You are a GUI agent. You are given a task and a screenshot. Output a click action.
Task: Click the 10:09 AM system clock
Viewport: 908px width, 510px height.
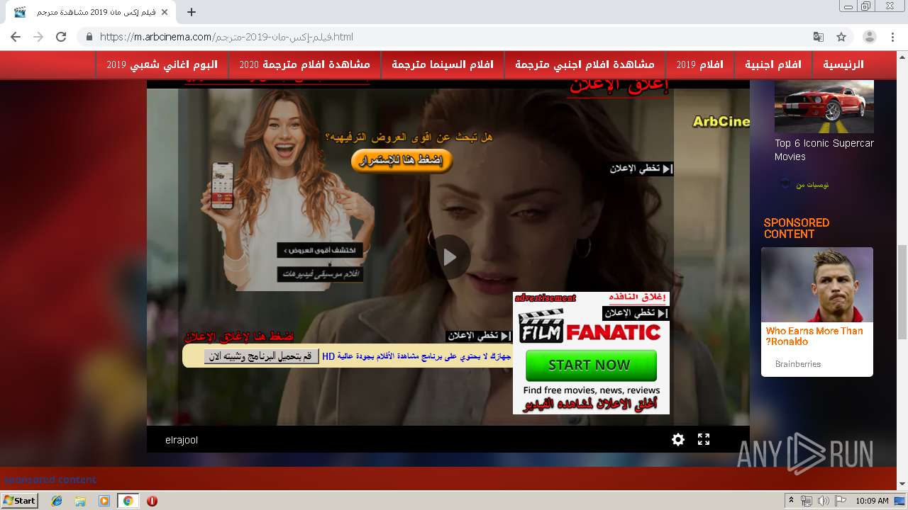(872, 501)
